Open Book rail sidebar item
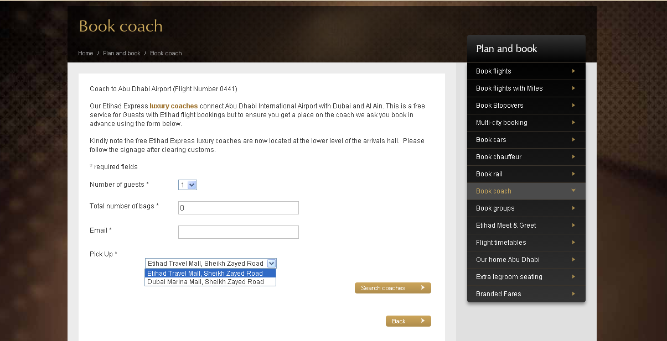The image size is (667, 341). pyautogui.click(x=526, y=174)
